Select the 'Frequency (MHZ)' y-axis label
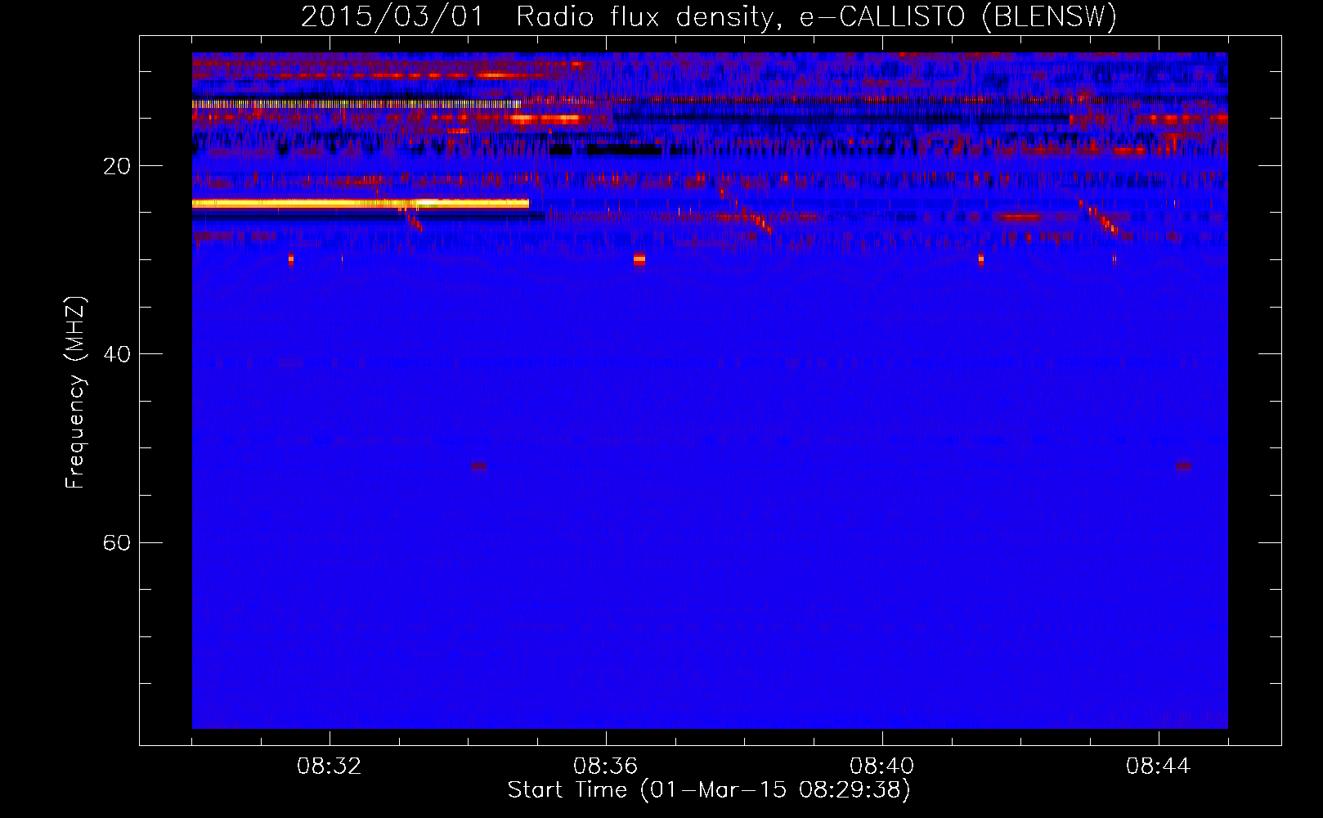 [74, 393]
